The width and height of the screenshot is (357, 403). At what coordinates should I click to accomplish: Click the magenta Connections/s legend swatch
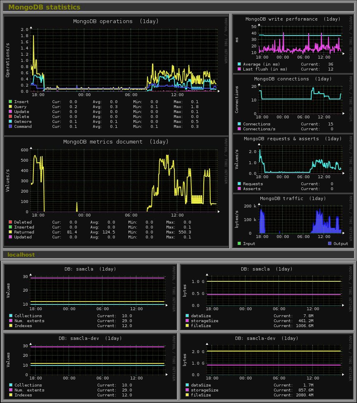tap(239, 129)
